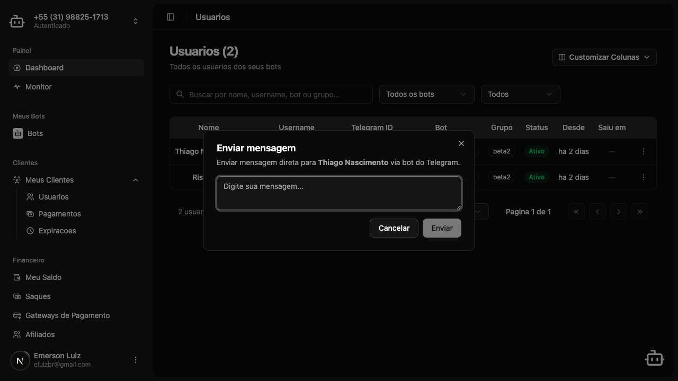Click the Monitor activity icon

coord(17,87)
